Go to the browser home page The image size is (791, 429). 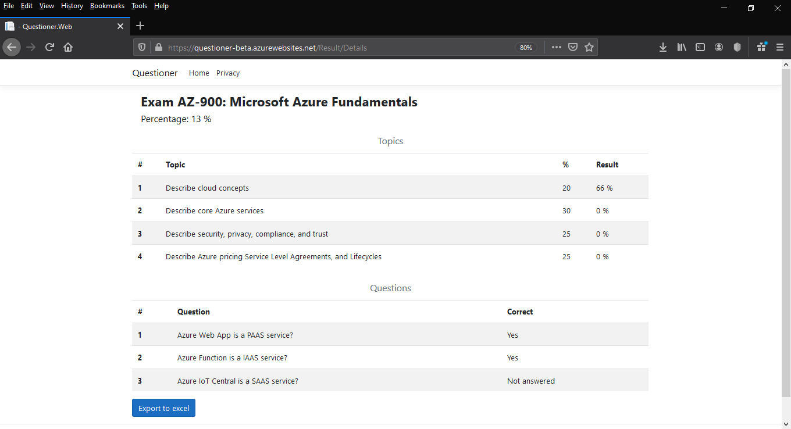[68, 47]
